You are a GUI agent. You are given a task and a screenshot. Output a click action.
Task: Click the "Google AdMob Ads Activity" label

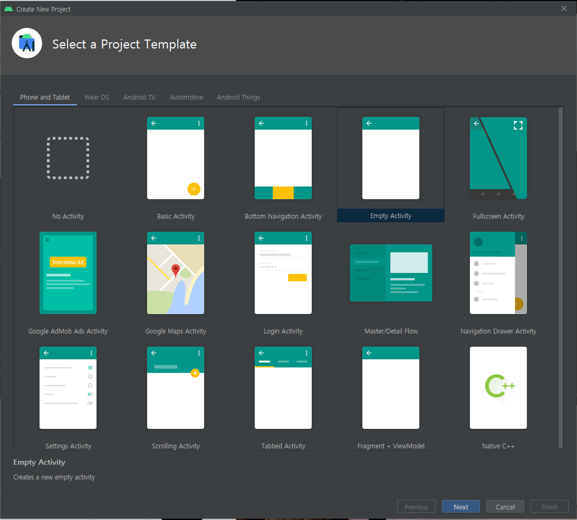click(x=68, y=331)
